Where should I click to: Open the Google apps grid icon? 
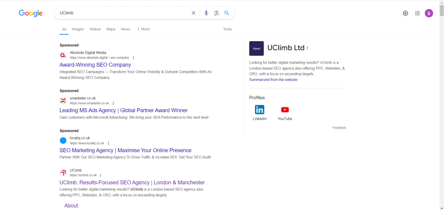coord(418,13)
